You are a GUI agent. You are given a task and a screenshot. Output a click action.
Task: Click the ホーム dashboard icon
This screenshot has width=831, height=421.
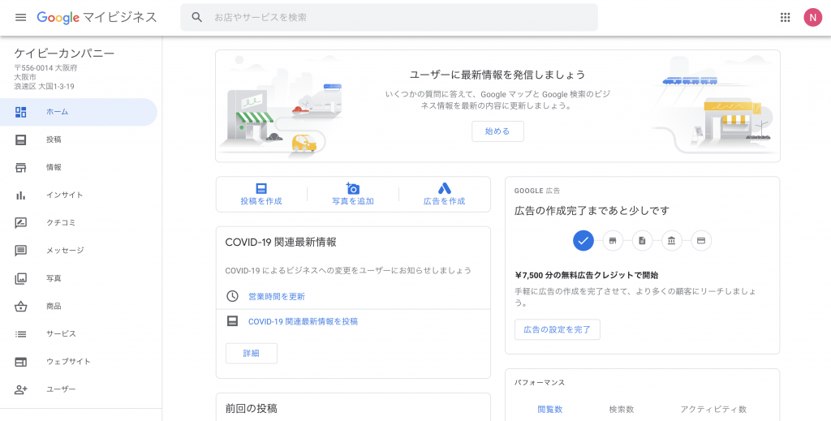click(20, 112)
